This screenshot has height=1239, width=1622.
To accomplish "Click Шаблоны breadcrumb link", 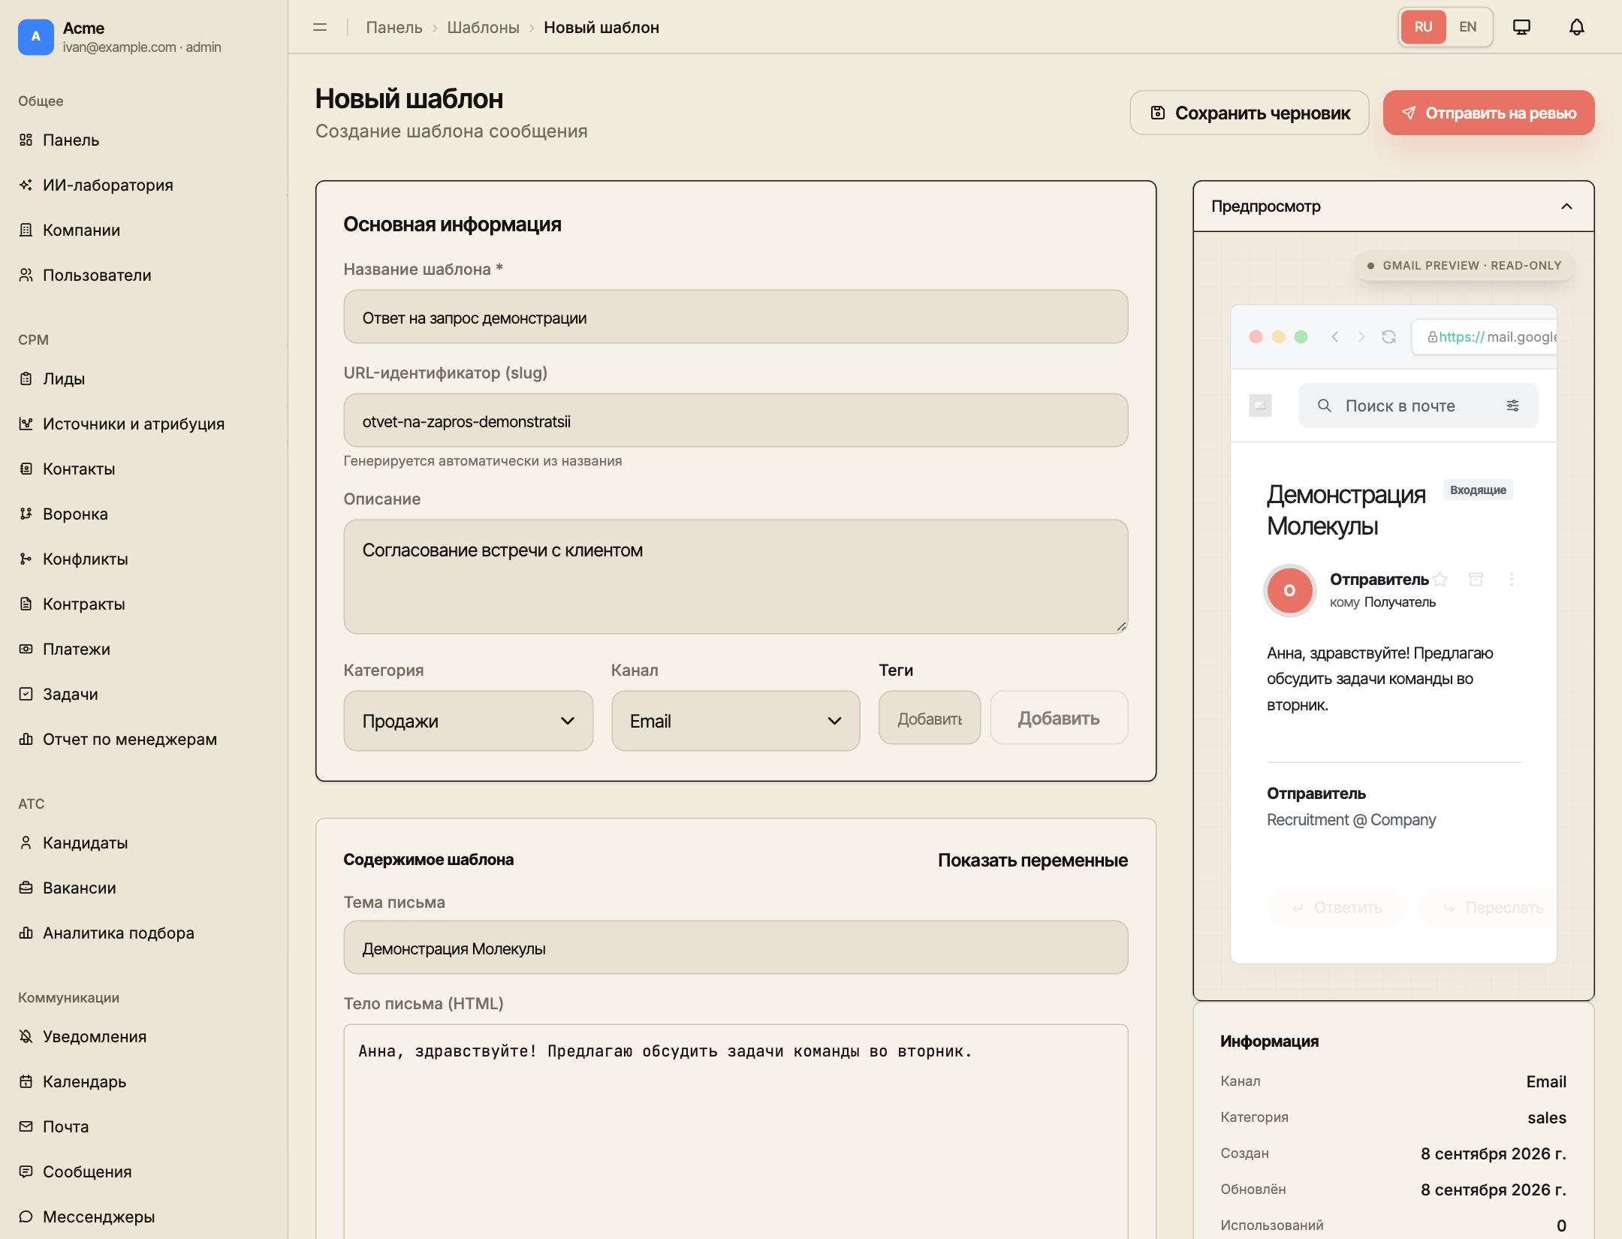I will pos(483,28).
